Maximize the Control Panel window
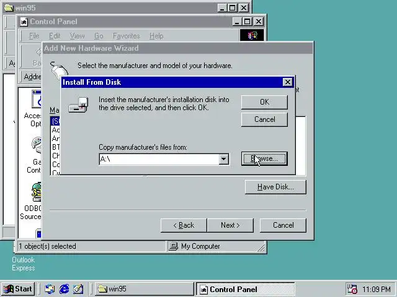Screen dimensions: 397x297 248,22
